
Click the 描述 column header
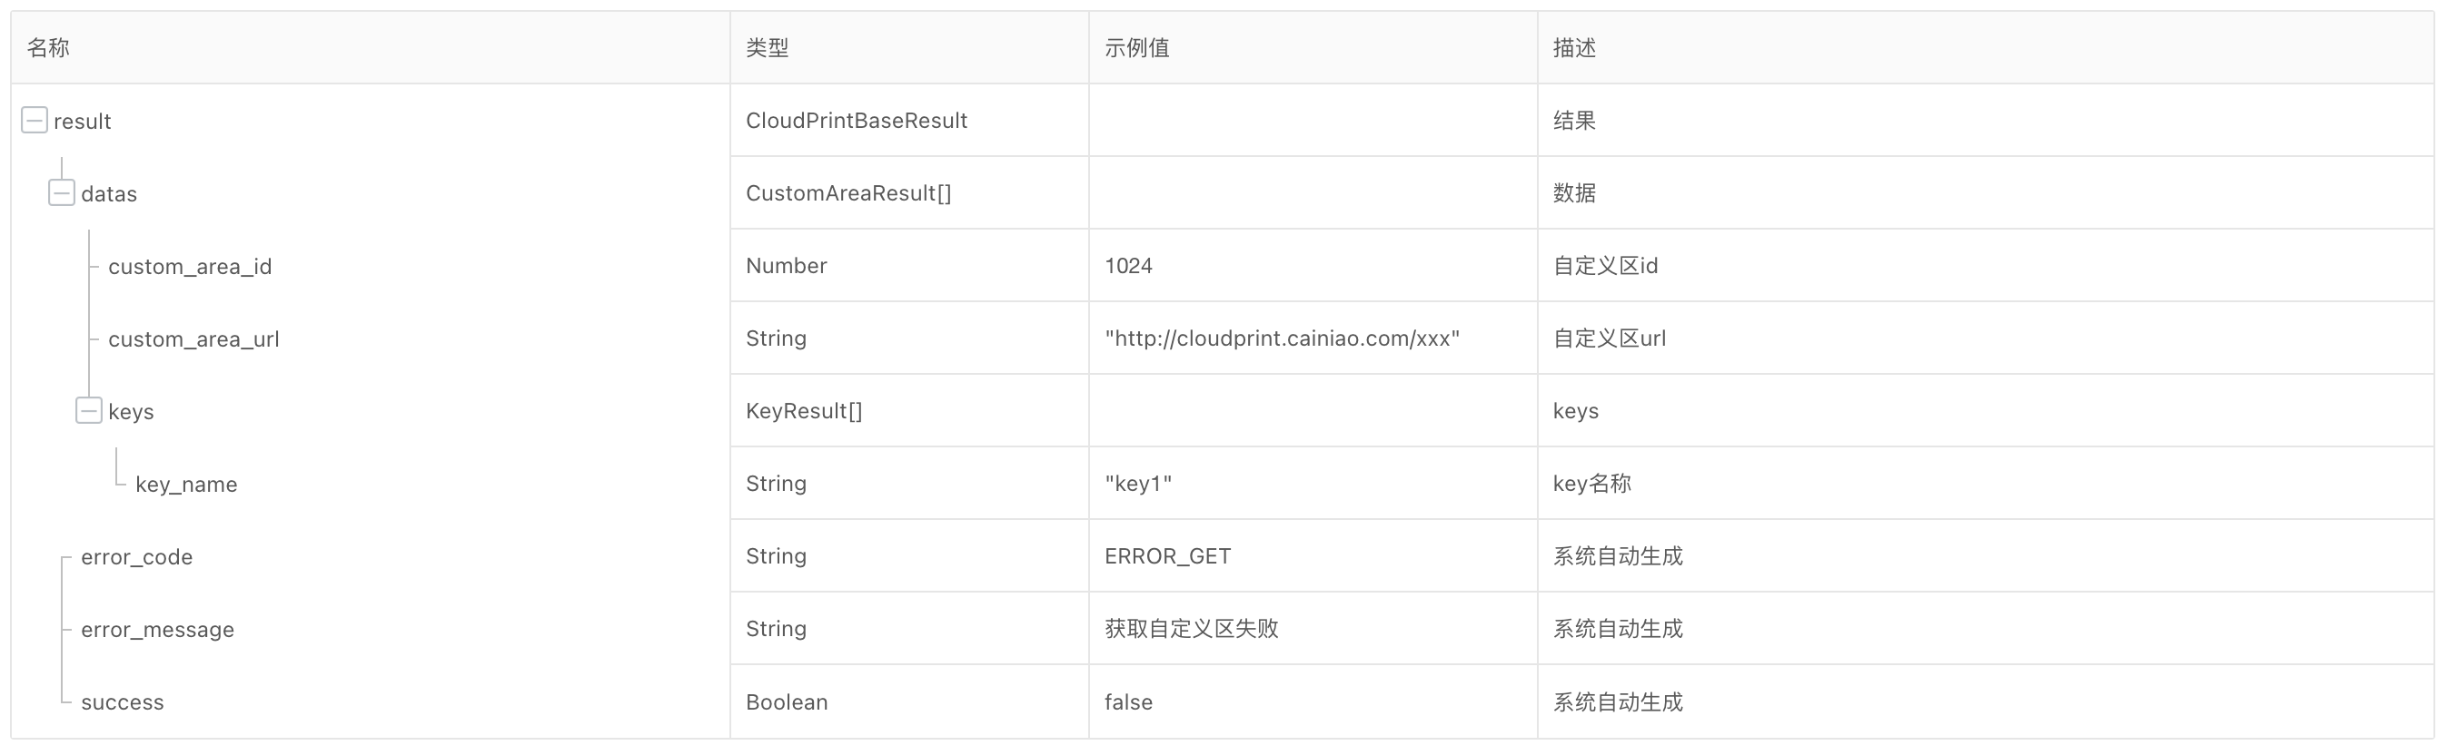click(x=1575, y=47)
